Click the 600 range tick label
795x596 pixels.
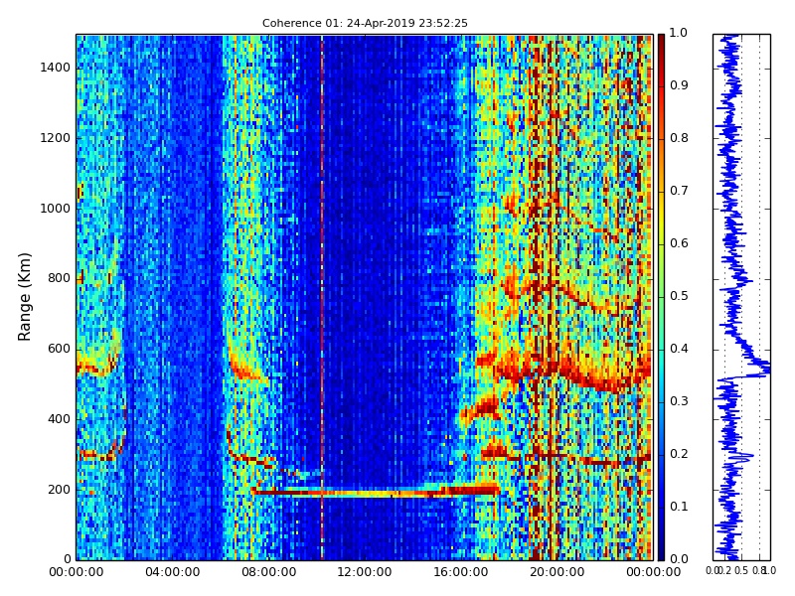pos(59,349)
